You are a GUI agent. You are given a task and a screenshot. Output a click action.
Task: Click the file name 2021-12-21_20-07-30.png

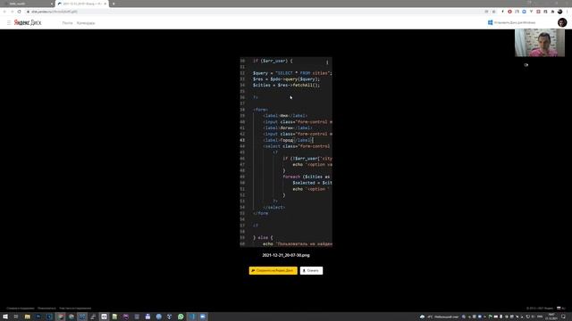[286, 255]
